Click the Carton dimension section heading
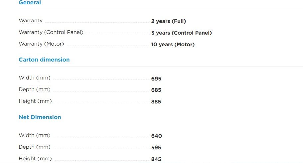 coord(44,60)
